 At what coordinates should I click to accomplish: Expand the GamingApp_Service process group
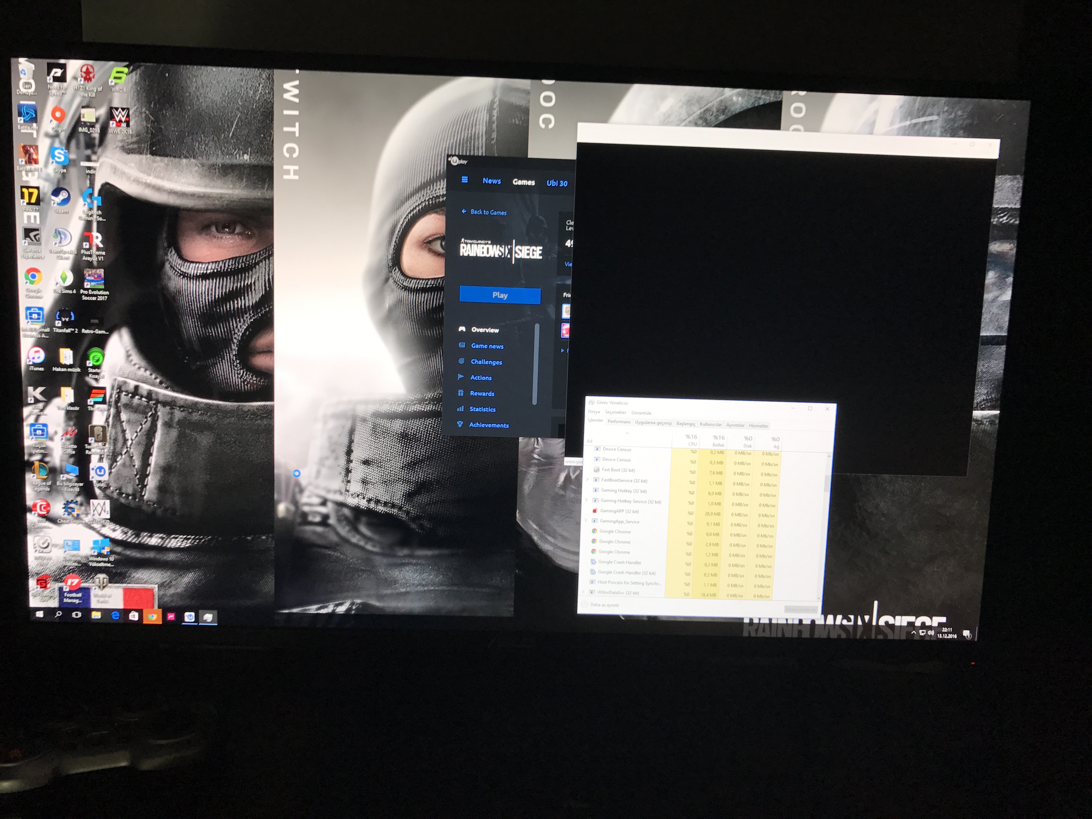[x=586, y=521]
